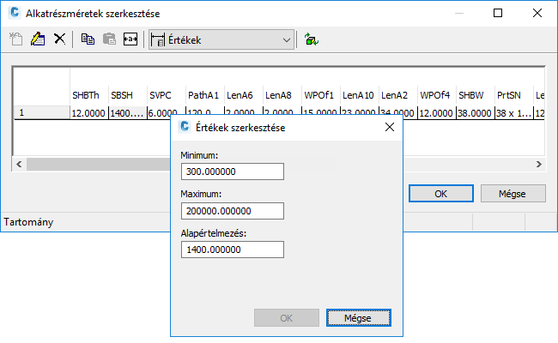The width and height of the screenshot is (558, 343).
Task: Select the LenA2 column header
Action: (394, 95)
